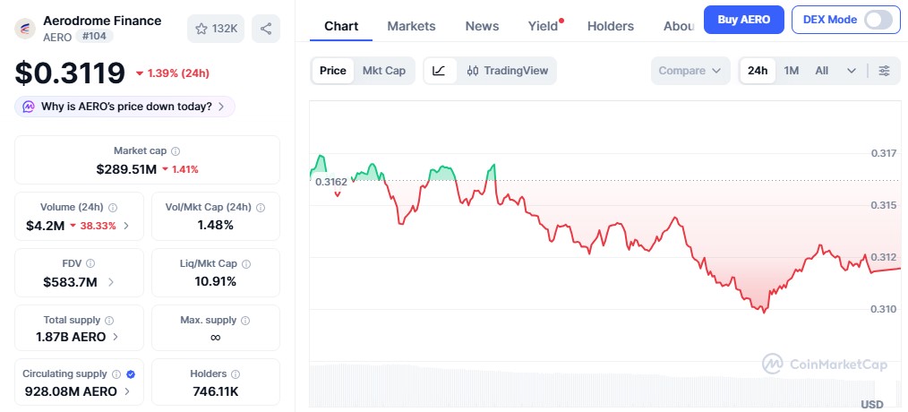Viewport: 908px width, 412px height.
Task: Click the $0.3119 current price
Action: (x=70, y=73)
